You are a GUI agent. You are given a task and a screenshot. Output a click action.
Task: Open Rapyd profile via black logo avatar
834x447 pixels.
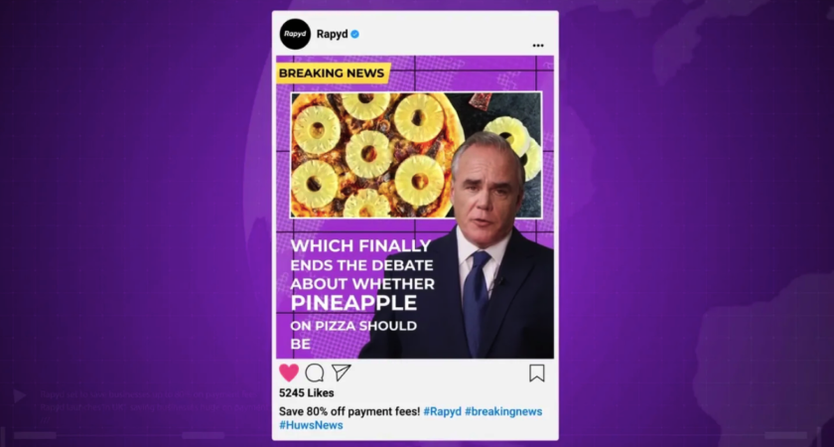pos(295,34)
